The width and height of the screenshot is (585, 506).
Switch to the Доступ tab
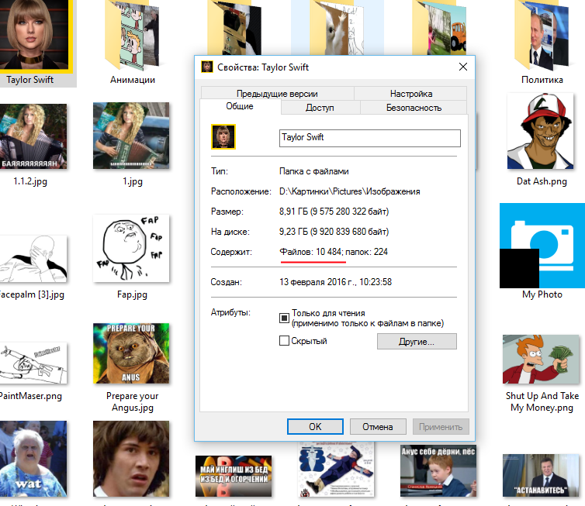(320, 108)
